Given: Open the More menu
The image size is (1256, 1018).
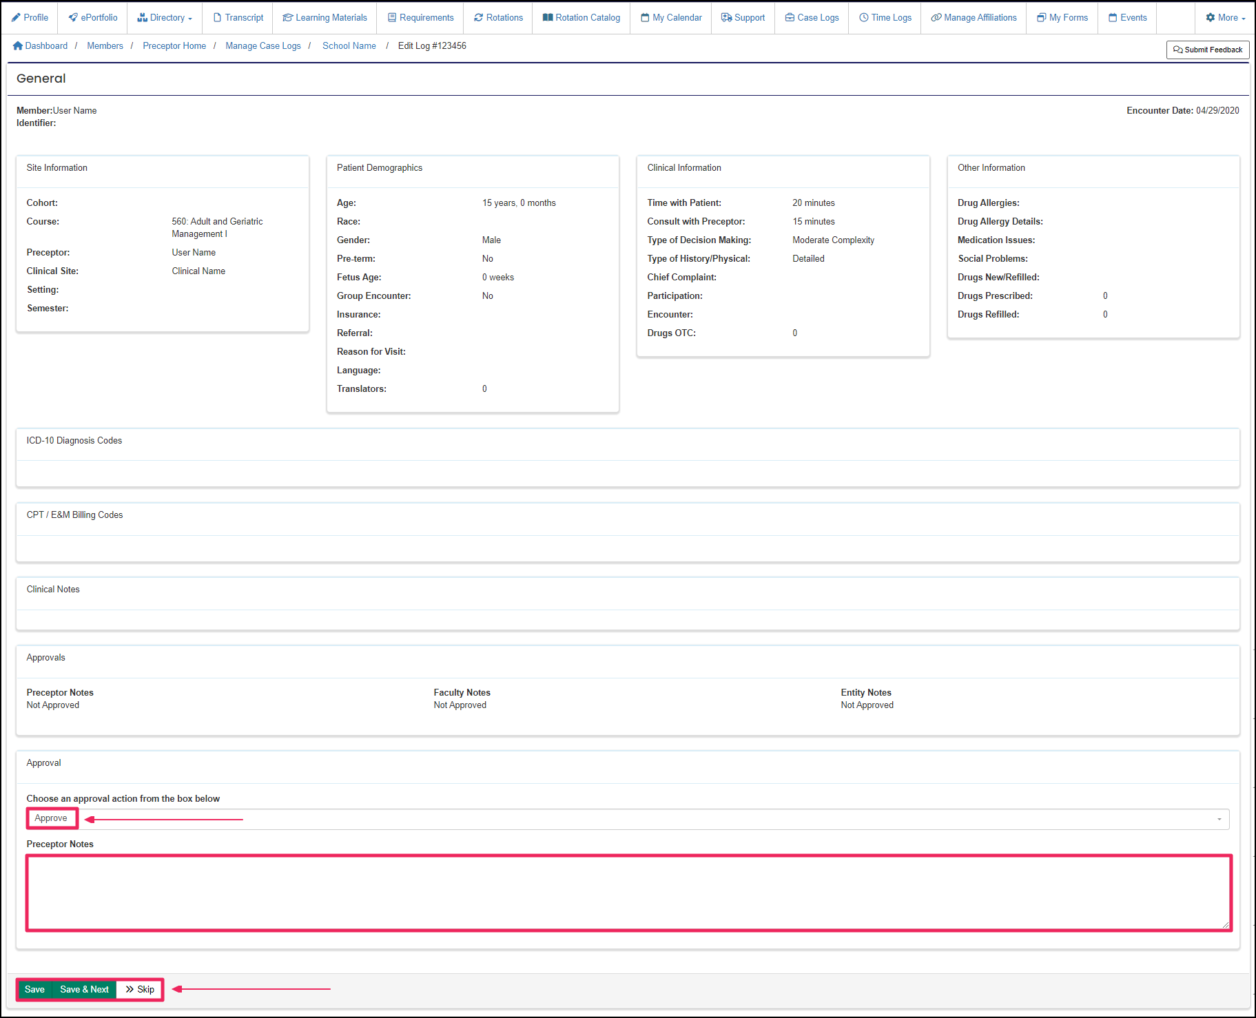Looking at the screenshot, I should [1225, 17].
